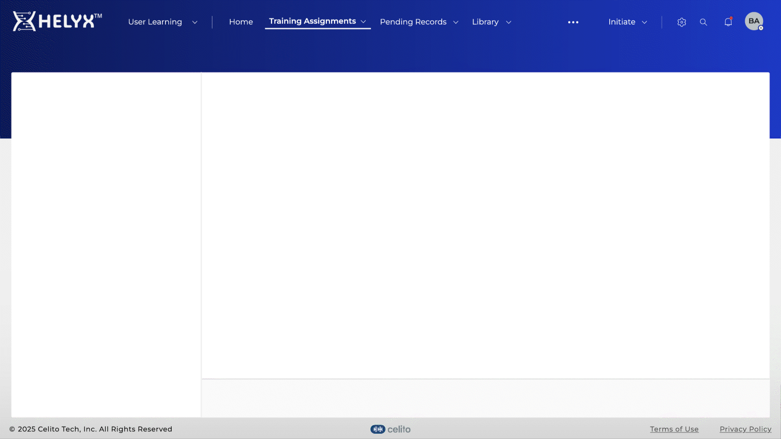
Task: Select the Training Assignments tab label
Action: (312, 21)
